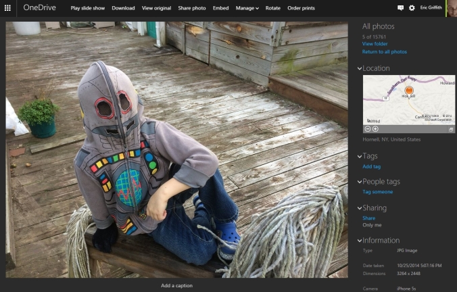Collapse the People tags section
The width and height of the screenshot is (457, 292).
tap(360, 182)
